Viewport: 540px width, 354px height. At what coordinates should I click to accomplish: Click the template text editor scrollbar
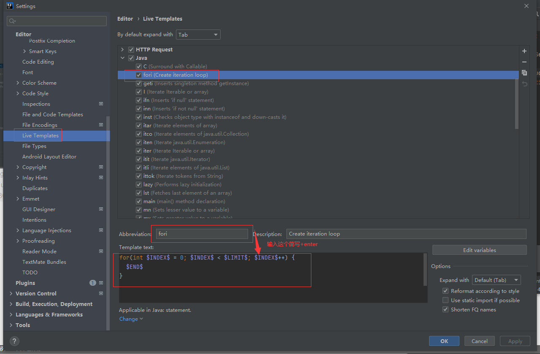[x=425, y=270]
